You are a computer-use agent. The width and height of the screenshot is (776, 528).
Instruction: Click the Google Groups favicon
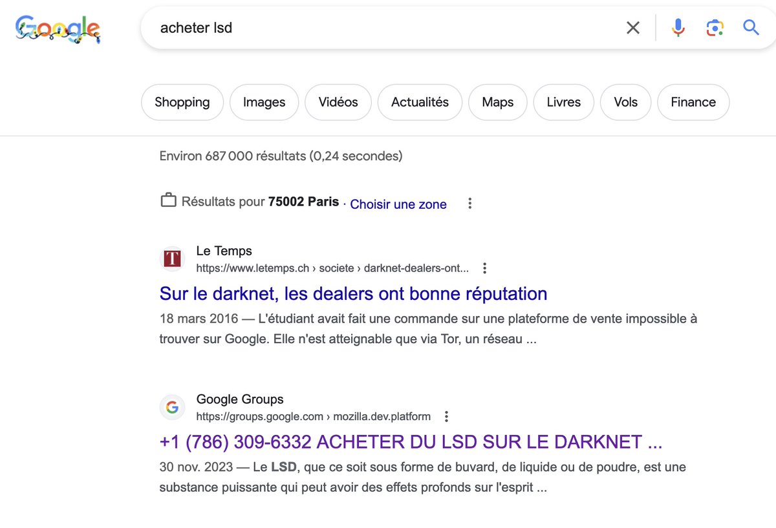[x=172, y=407]
